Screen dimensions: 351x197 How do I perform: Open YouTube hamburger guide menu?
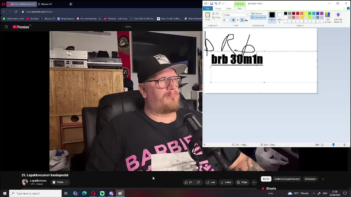(x=6, y=27)
